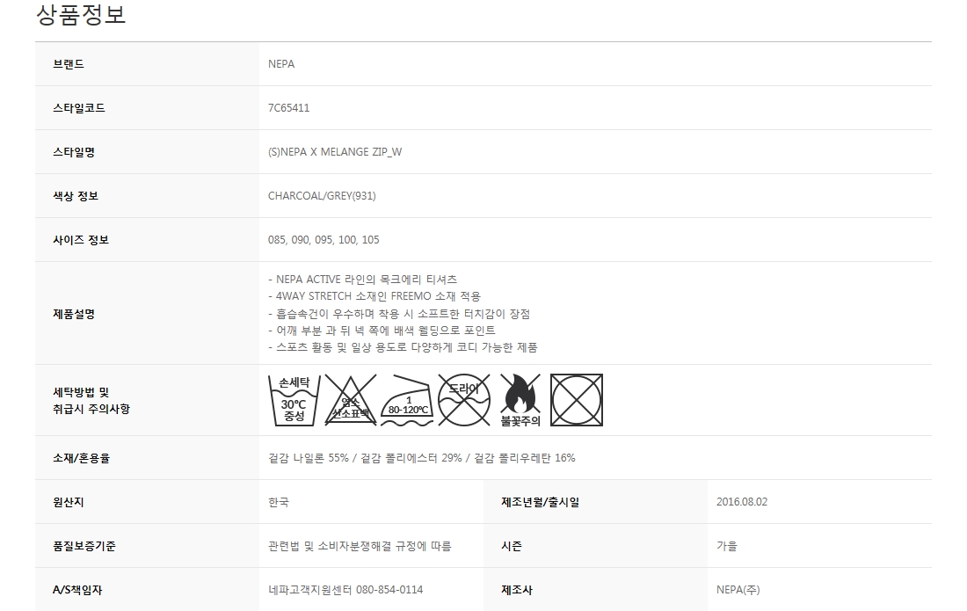Click the 세탁방법 및 취급시 주의사항 label
This screenshot has height=611, width=967.
pos(91,400)
